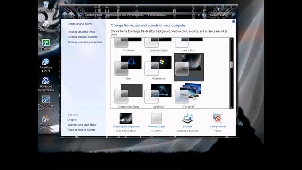The image size is (302, 170).
Task: Open Change your account picture link
Action: tap(85, 42)
